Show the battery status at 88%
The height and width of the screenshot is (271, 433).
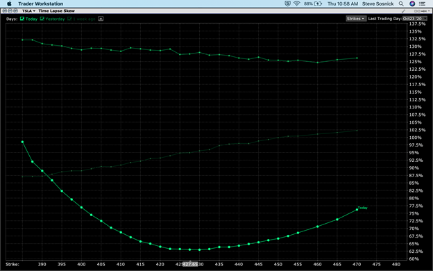pyautogui.click(x=313, y=3)
